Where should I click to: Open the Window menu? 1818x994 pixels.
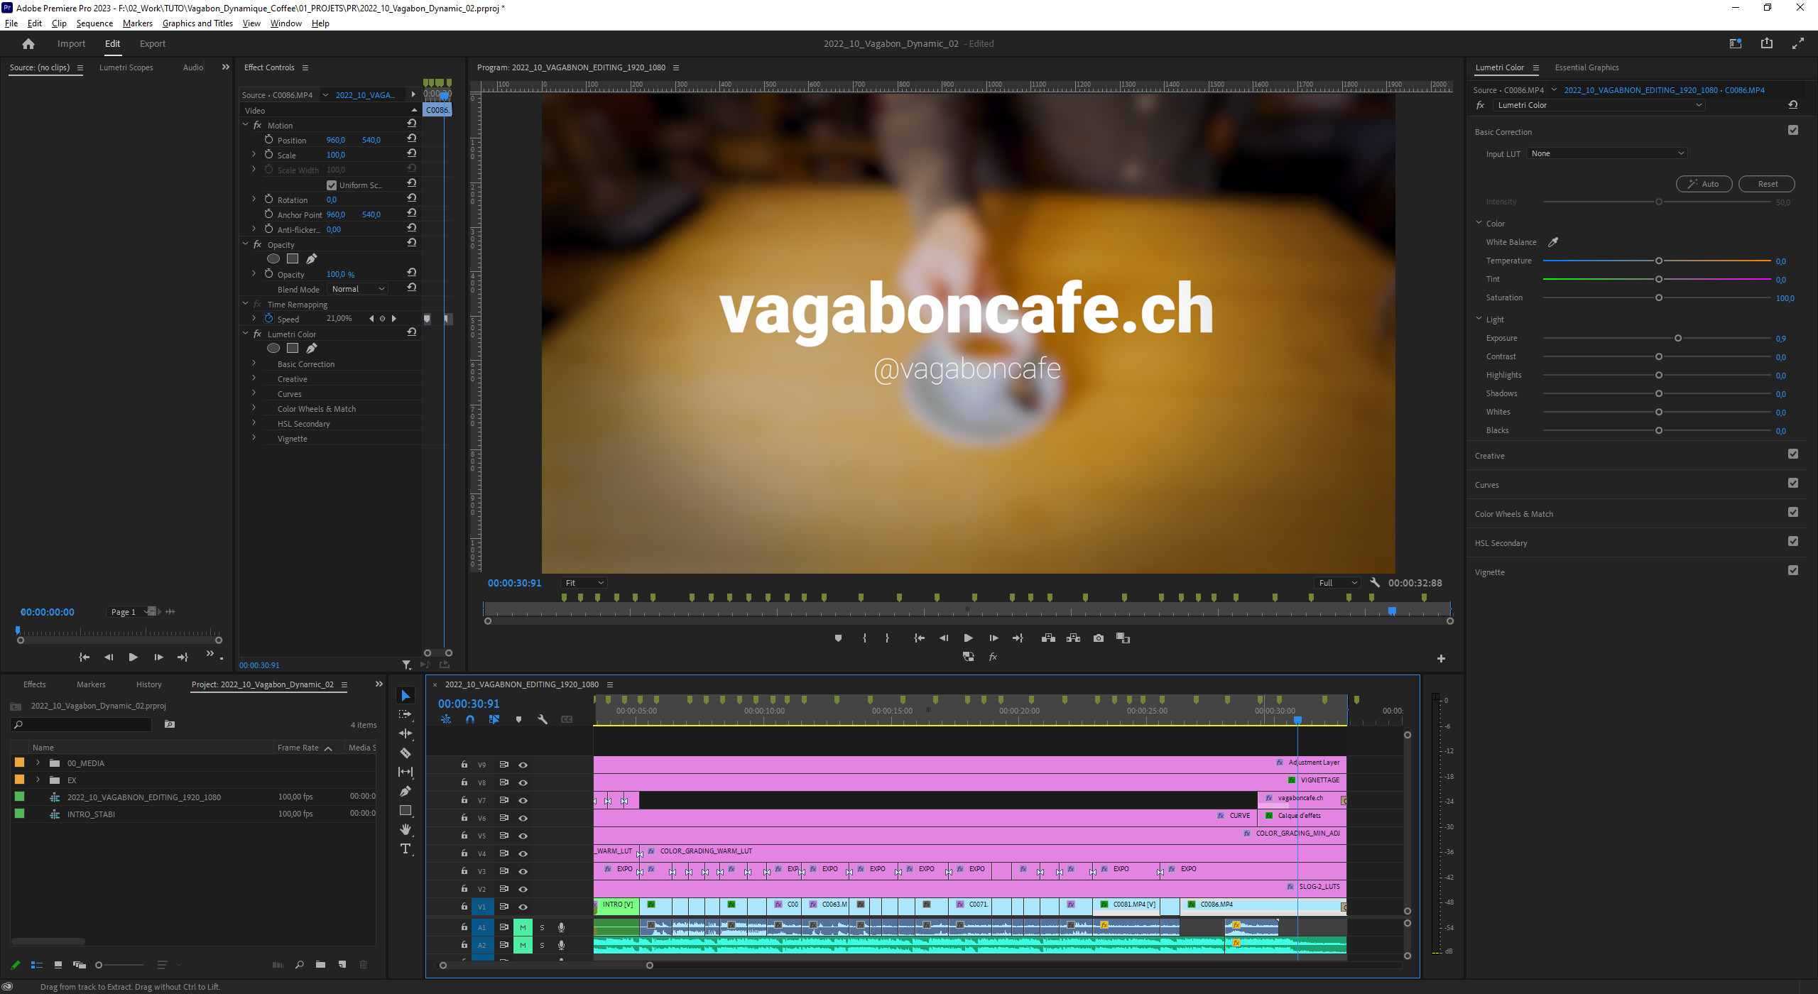click(x=285, y=23)
